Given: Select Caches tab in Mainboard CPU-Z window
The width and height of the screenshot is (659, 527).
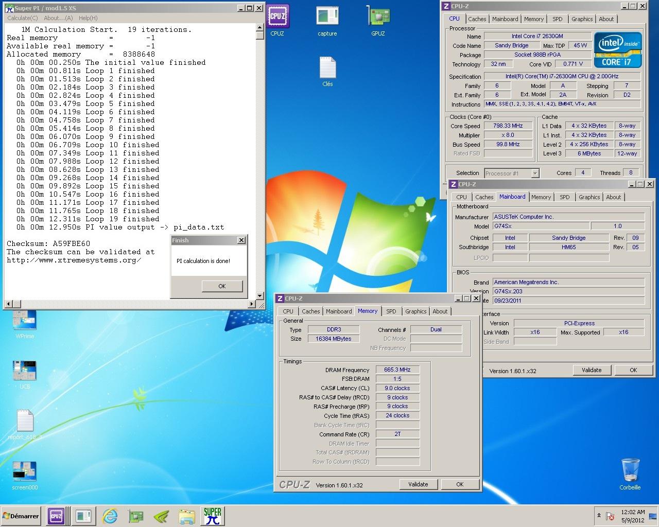Looking at the screenshot, I should (x=484, y=197).
